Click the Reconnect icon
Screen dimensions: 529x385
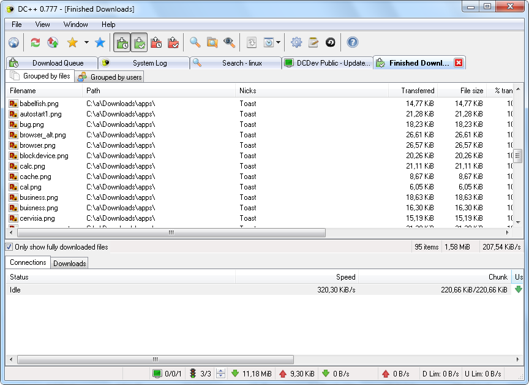[35, 42]
